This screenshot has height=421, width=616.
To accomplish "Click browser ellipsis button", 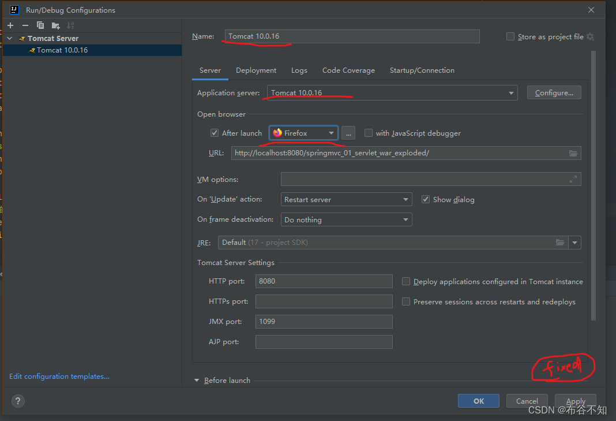I will click(348, 133).
